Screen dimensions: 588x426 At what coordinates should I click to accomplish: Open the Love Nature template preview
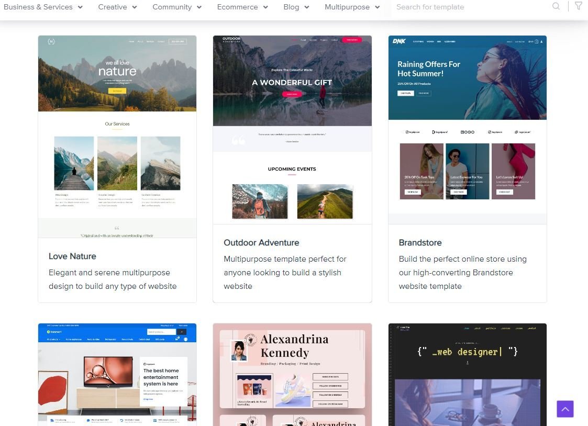pyautogui.click(x=117, y=136)
